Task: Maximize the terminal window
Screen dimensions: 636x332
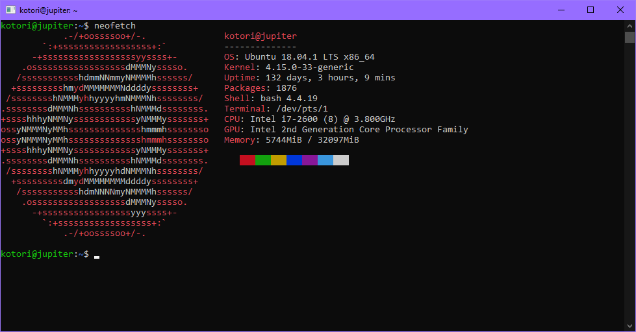Action: 591,10
